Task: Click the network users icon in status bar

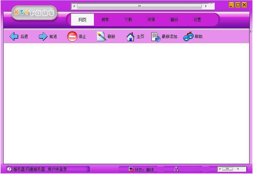Action: point(177,169)
